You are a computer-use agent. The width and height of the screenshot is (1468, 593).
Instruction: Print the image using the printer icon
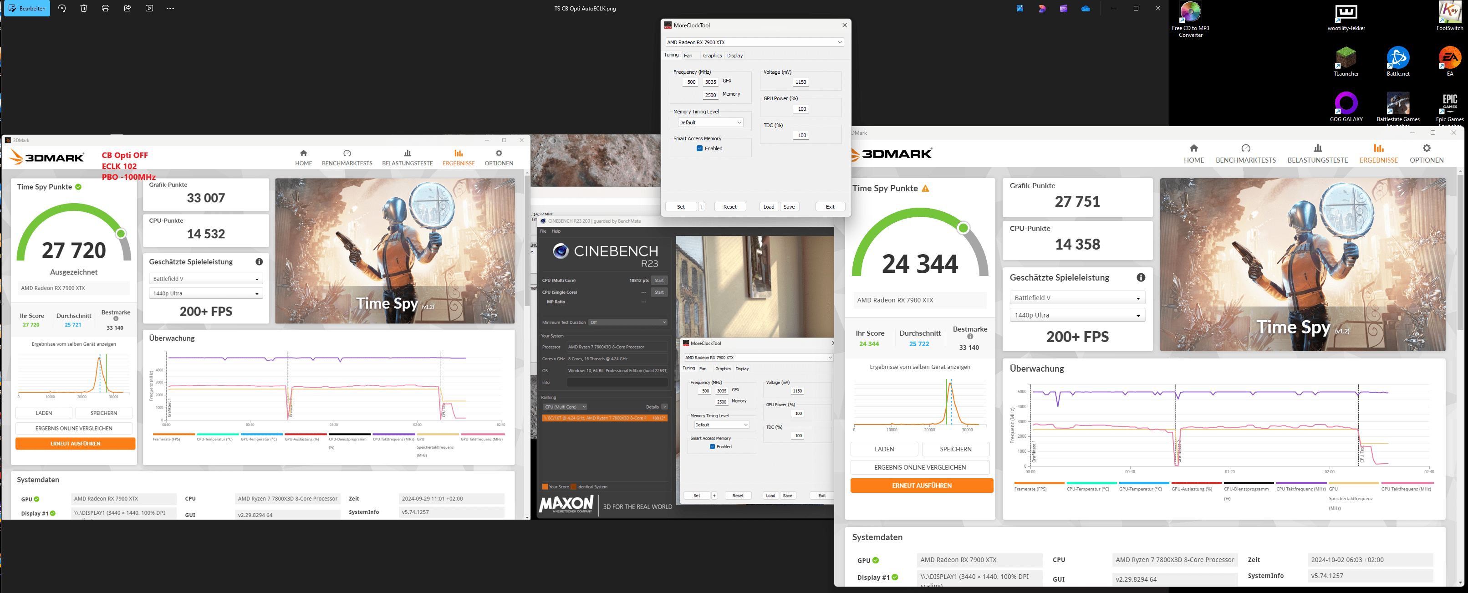(106, 9)
